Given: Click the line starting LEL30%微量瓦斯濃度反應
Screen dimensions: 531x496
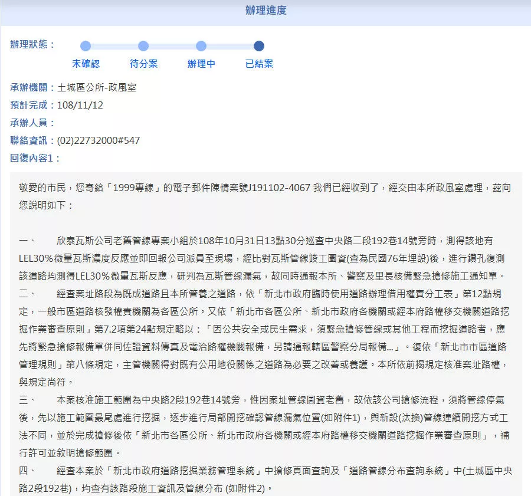Looking at the screenshot, I should tap(262, 259).
